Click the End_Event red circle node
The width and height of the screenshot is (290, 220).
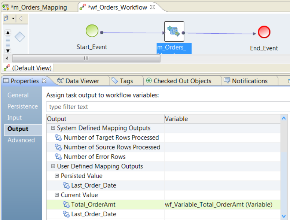pos(264,32)
